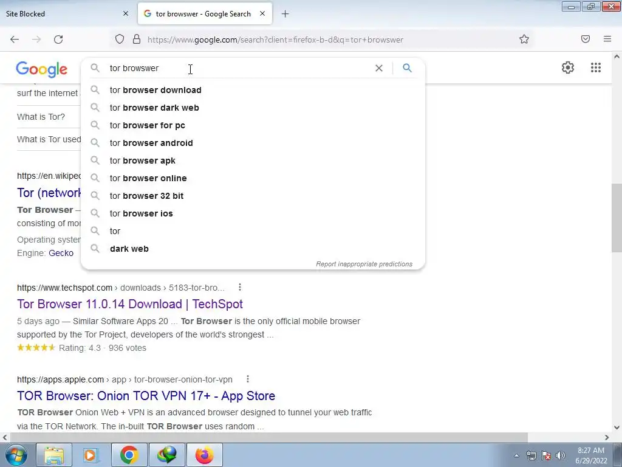This screenshot has width=622, height=467.
Task: Click the apps.apple.com result URL
Action: point(125,379)
